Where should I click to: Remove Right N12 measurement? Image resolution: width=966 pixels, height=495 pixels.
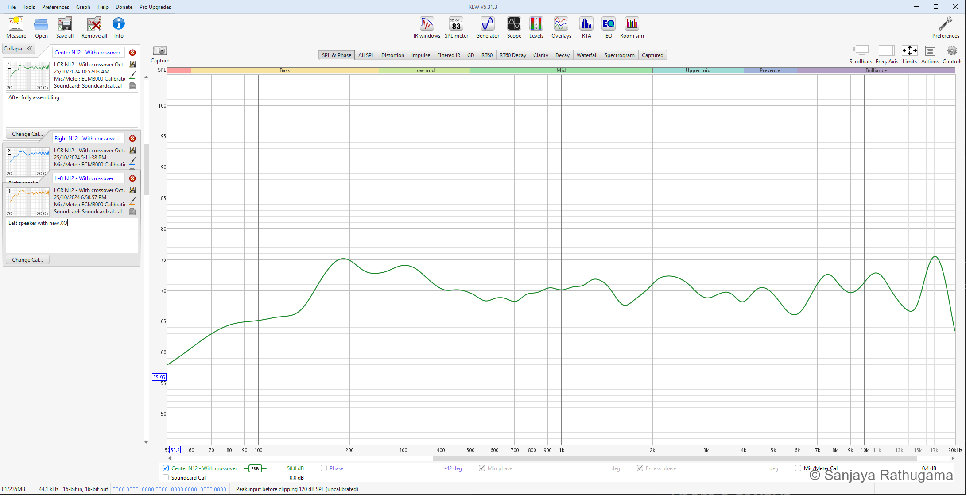(132, 139)
